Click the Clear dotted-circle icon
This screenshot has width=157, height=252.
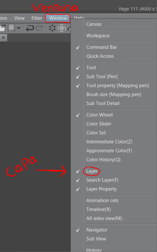(52, 28)
